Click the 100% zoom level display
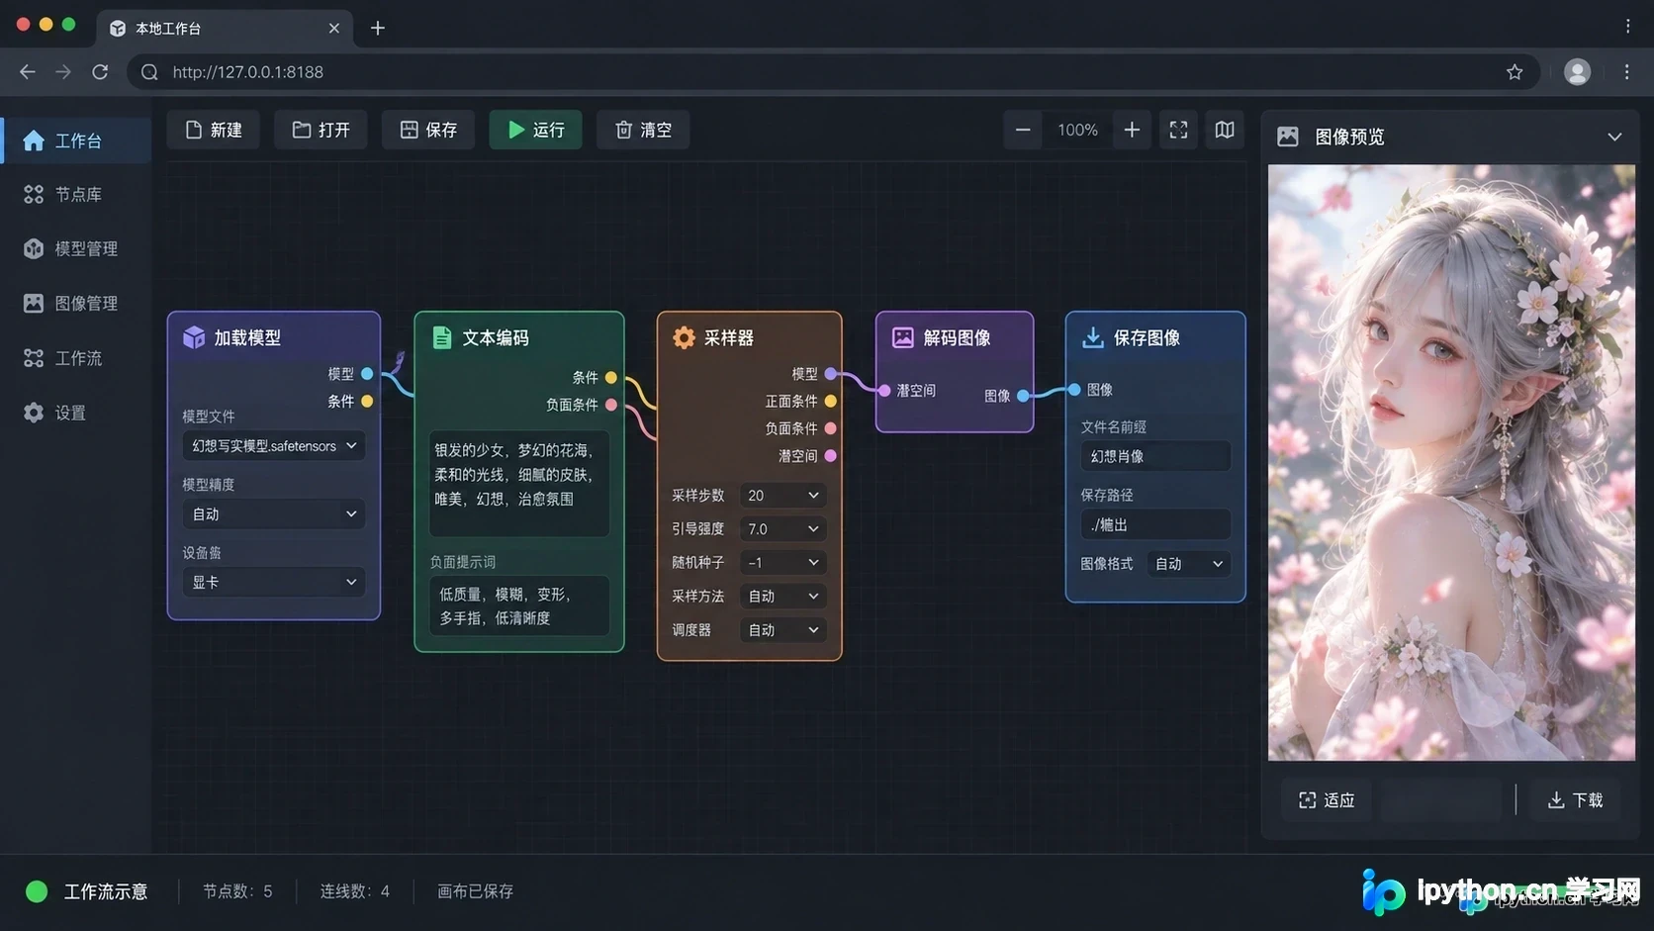The height and width of the screenshot is (931, 1654). coord(1077,130)
